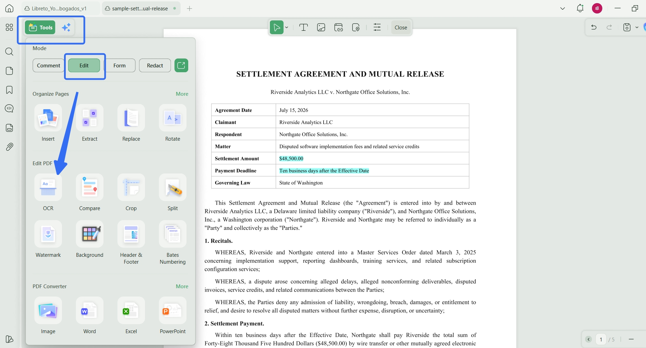Open the tab list chevron in title bar
This screenshot has height=348, width=646.
563,8
